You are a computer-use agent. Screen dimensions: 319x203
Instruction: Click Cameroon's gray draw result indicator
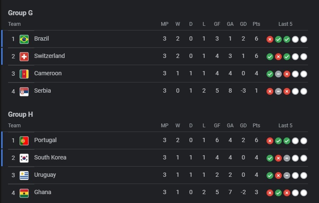coord(278,74)
